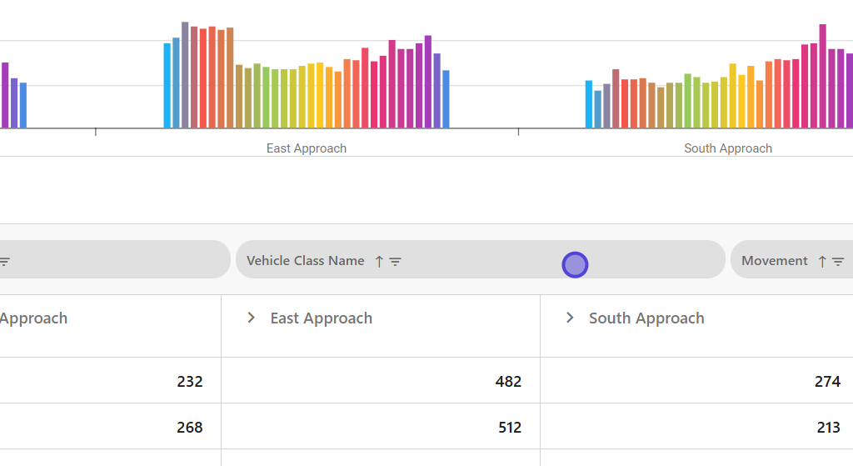Click the sort arrow on the Movement chip
Image resolution: width=853 pixels, height=466 pixels.
[x=822, y=262]
